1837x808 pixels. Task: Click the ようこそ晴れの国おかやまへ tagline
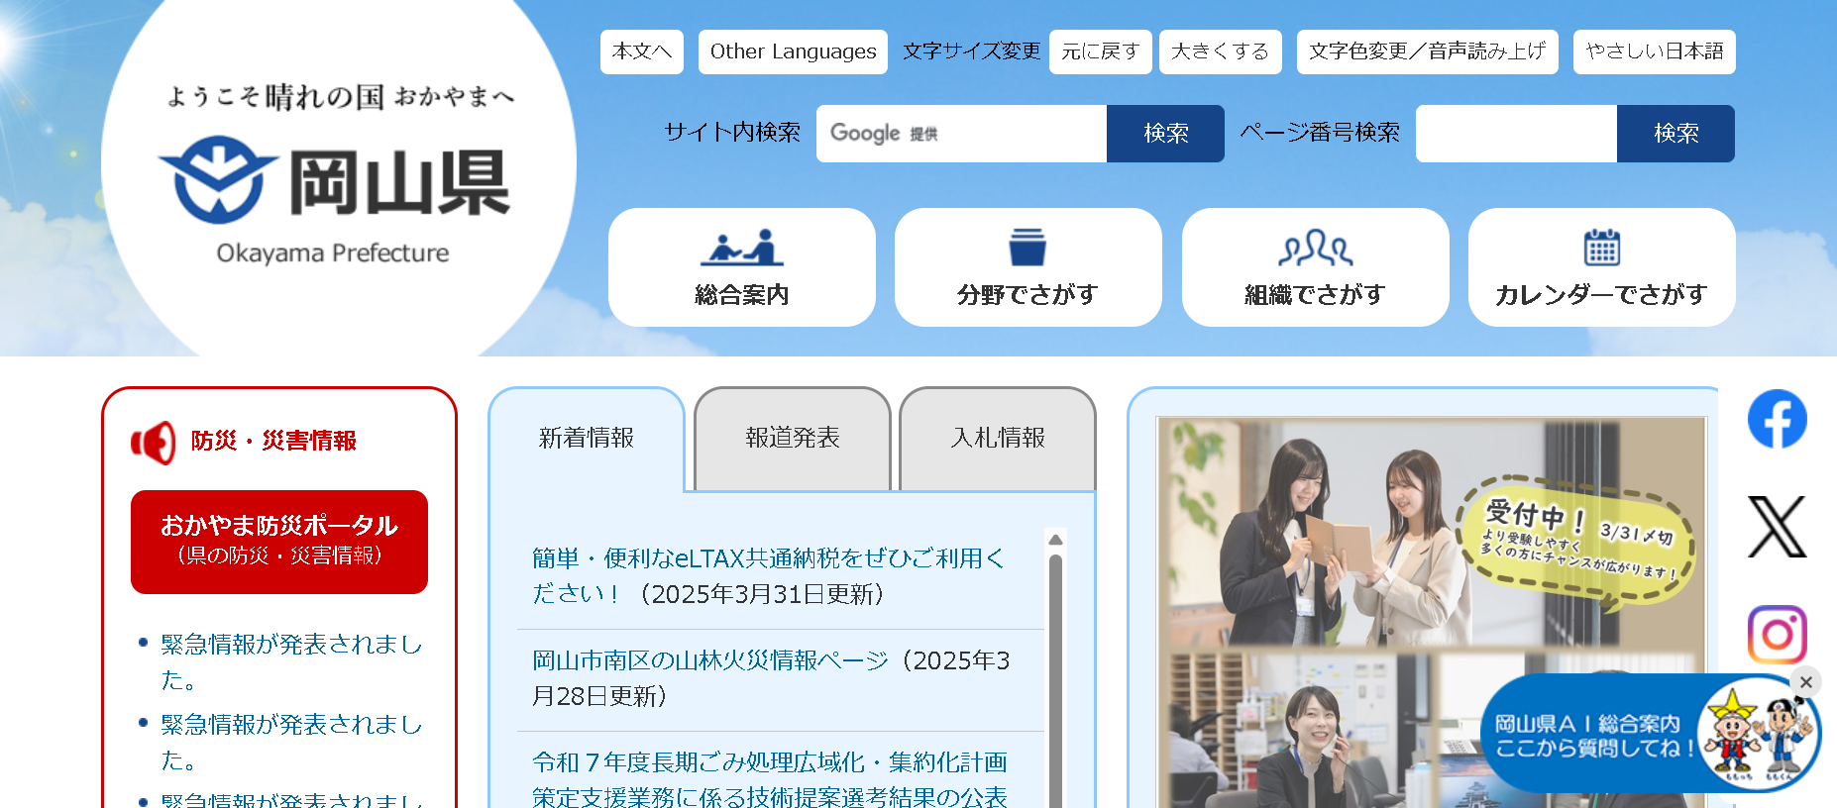click(x=340, y=96)
